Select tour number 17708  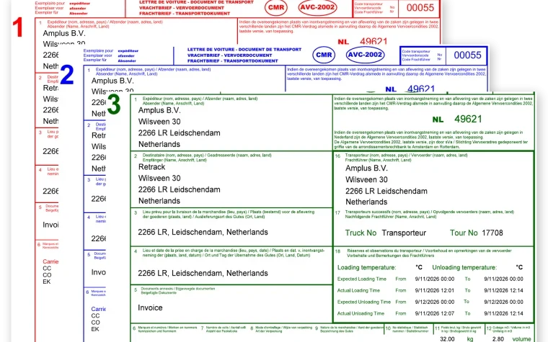492,233
